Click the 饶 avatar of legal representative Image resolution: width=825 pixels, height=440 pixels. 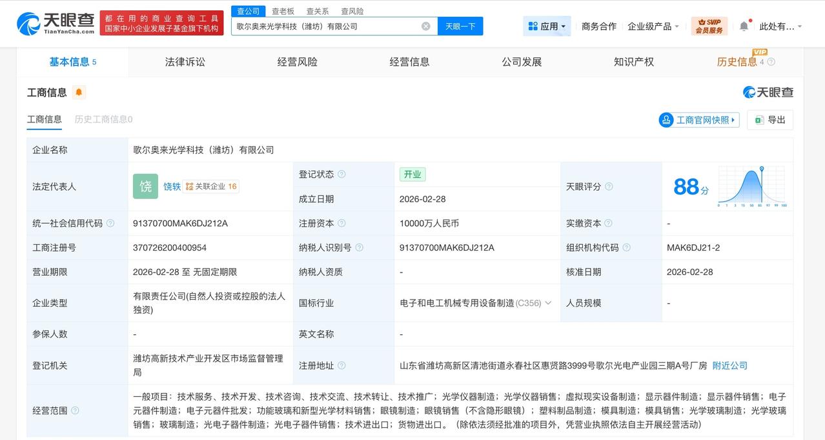coord(145,186)
